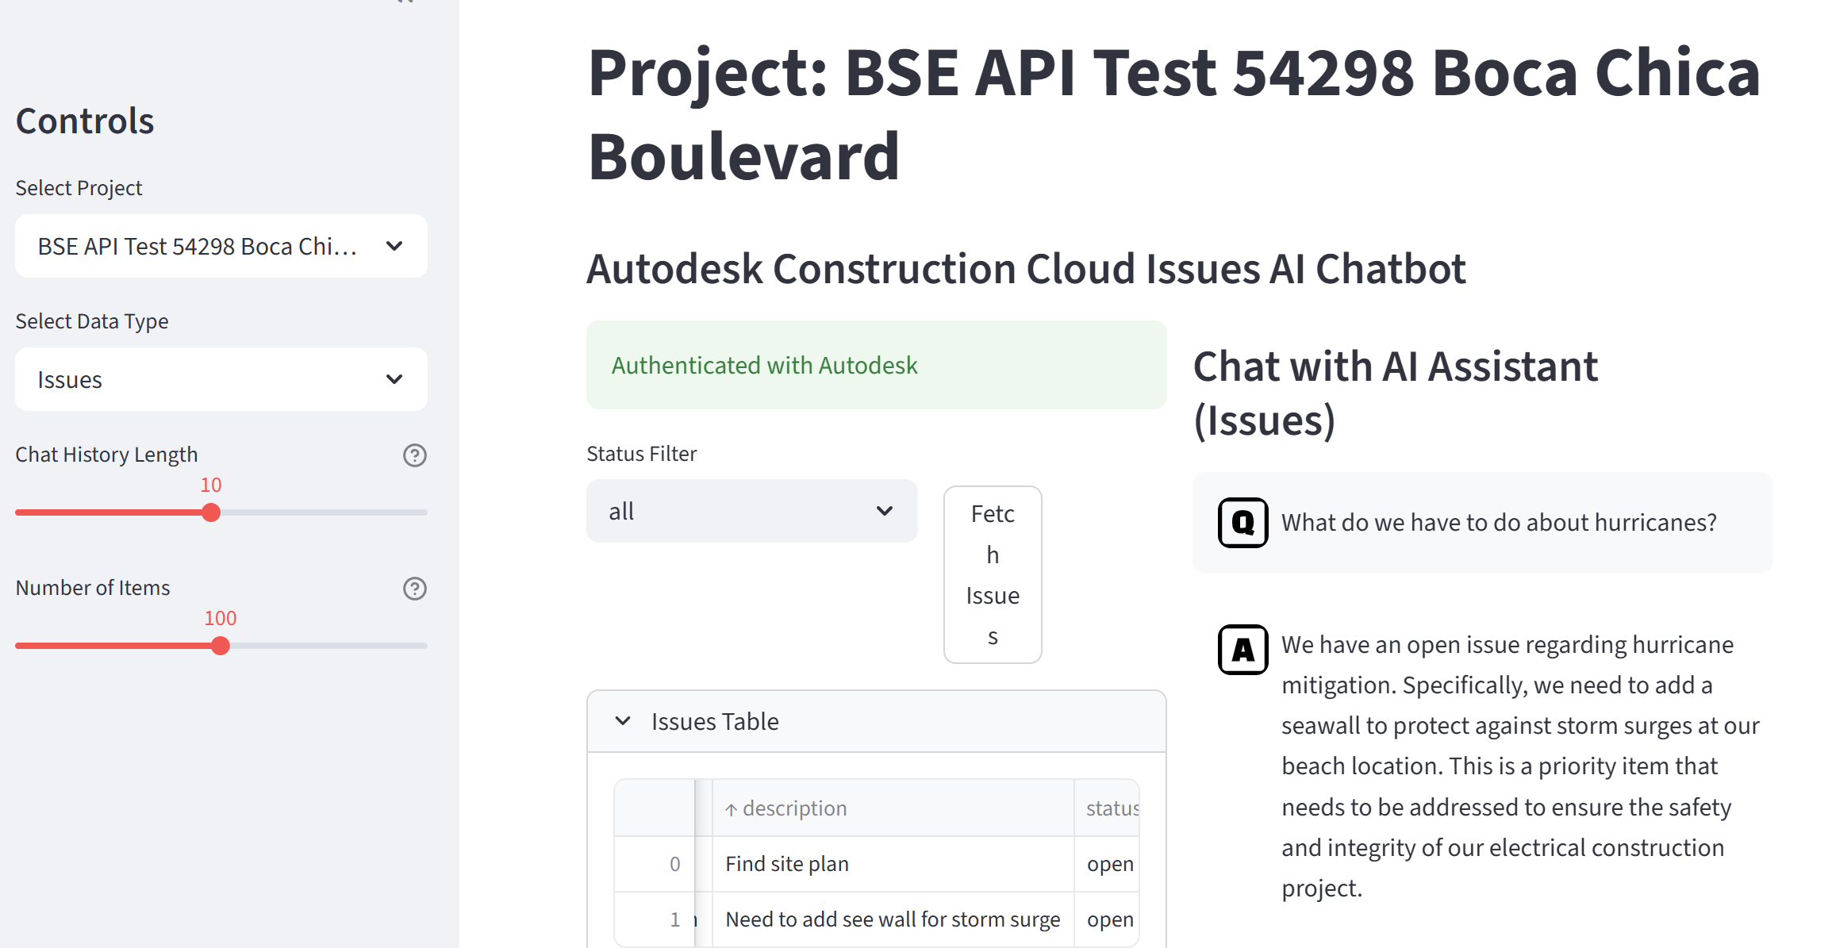Click the sort arrow on description column
This screenshot has width=1832, height=948.
731,809
